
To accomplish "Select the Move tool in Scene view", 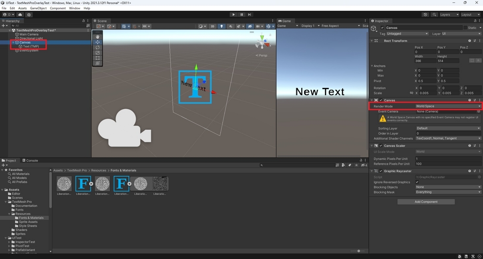I will 97,42.
